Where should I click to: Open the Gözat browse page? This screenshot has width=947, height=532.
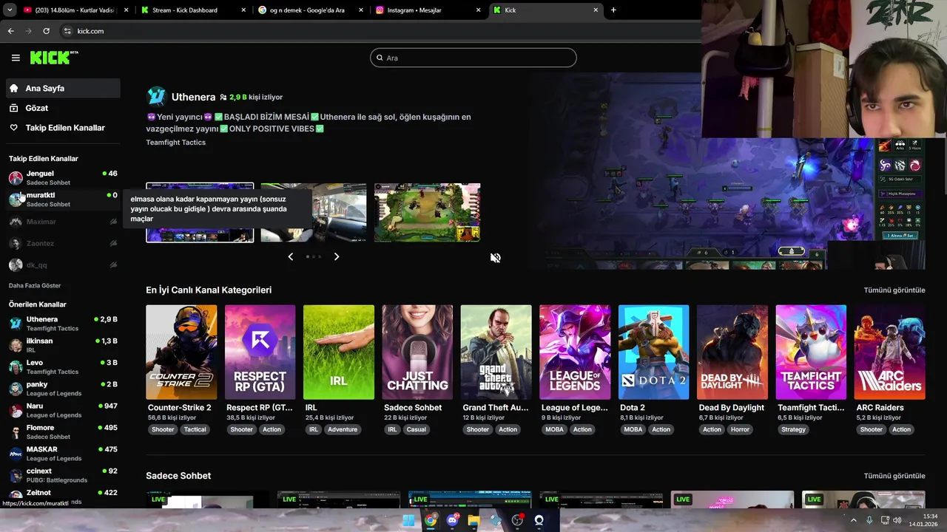pyautogui.click(x=63, y=108)
